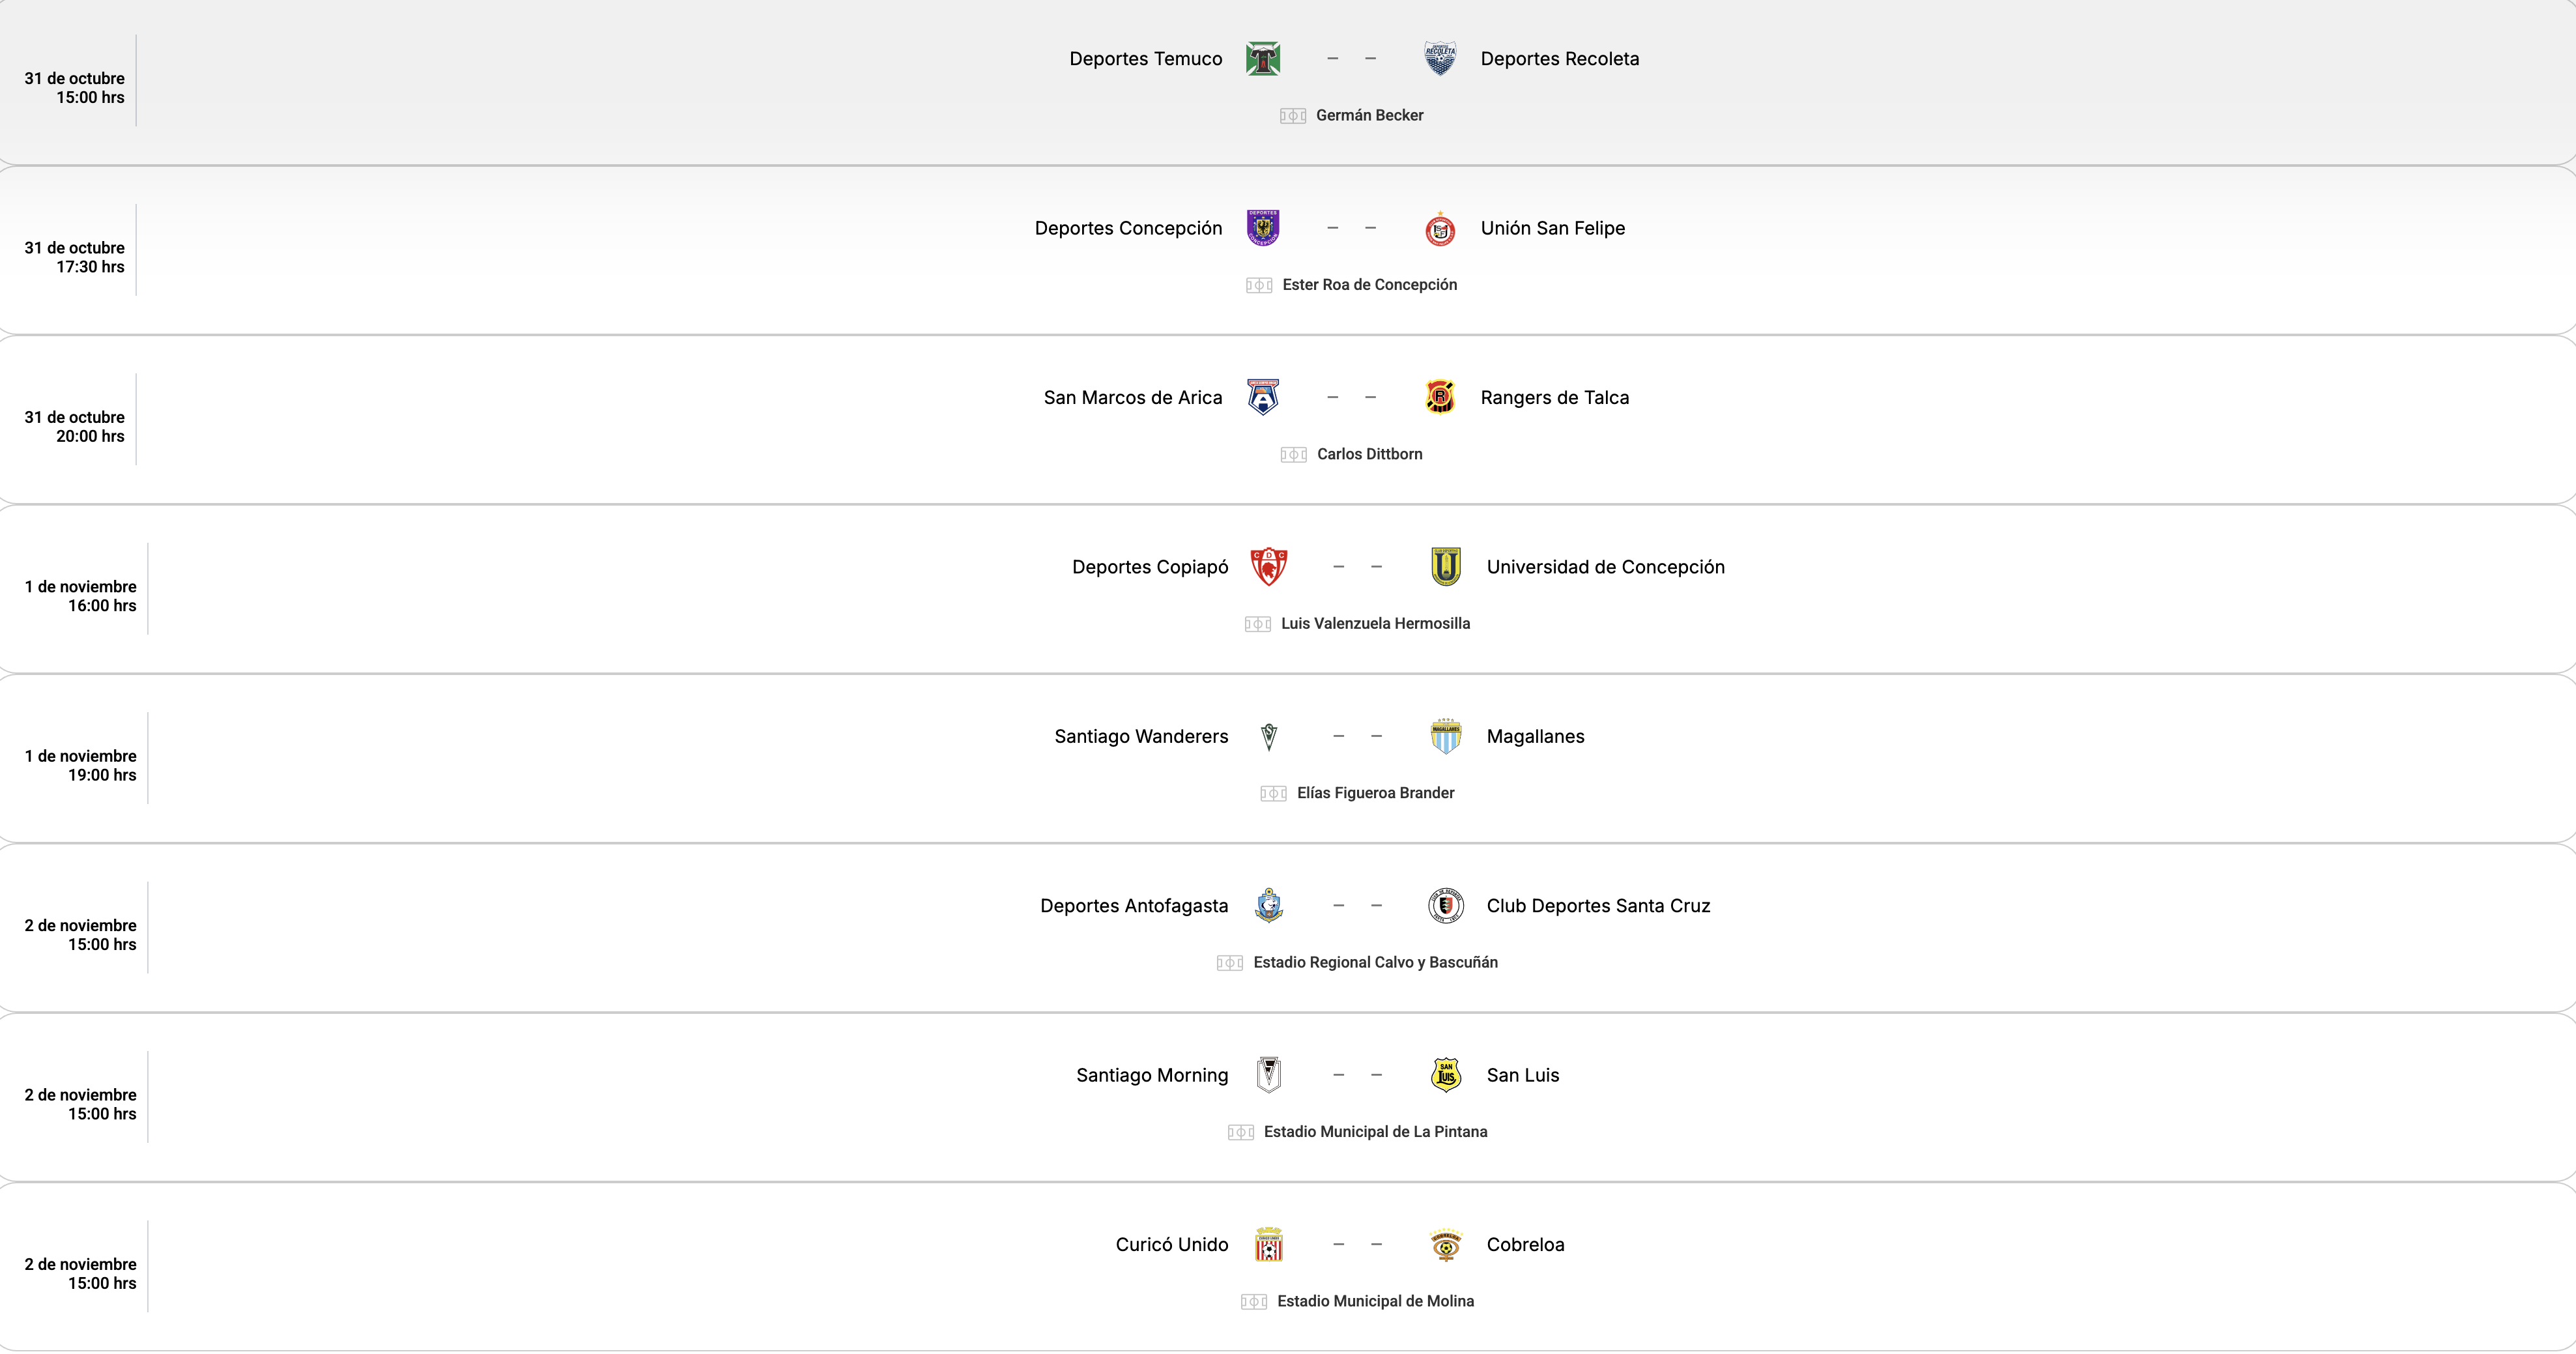
Task: Click the San Luis yellow crest
Action: click(1446, 1075)
